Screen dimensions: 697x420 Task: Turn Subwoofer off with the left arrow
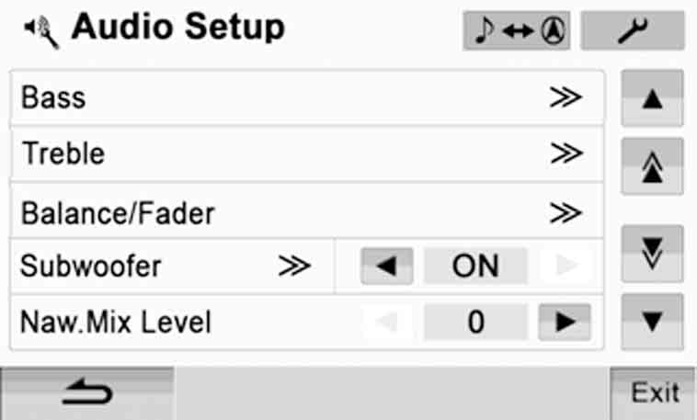click(387, 267)
